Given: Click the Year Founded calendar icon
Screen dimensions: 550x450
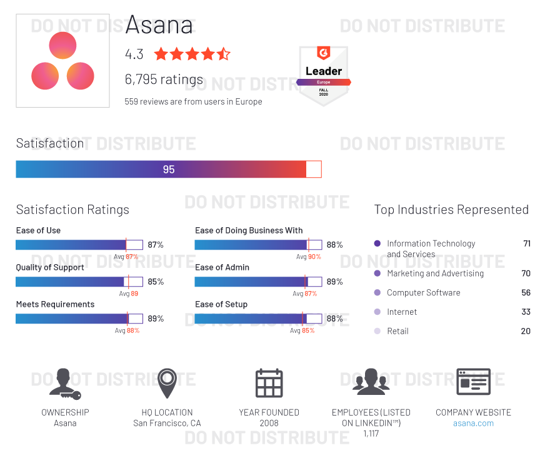Looking at the screenshot, I should coord(269,383).
